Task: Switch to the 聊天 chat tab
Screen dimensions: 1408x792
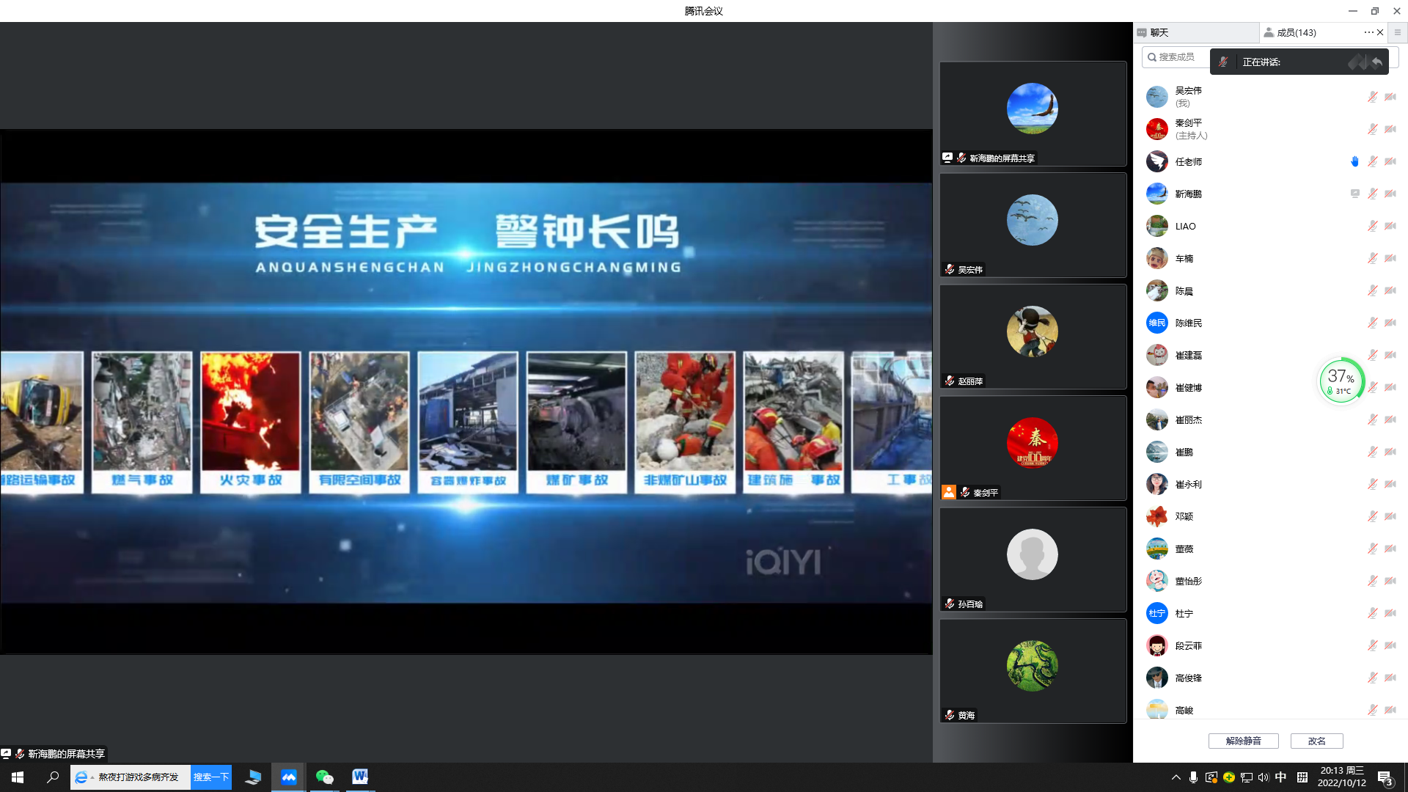Action: point(1159,32)
